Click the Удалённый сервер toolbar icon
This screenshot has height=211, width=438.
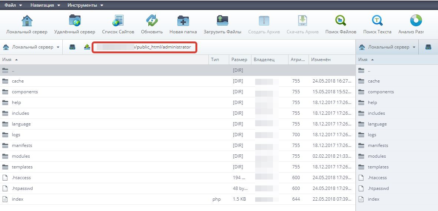75,21
